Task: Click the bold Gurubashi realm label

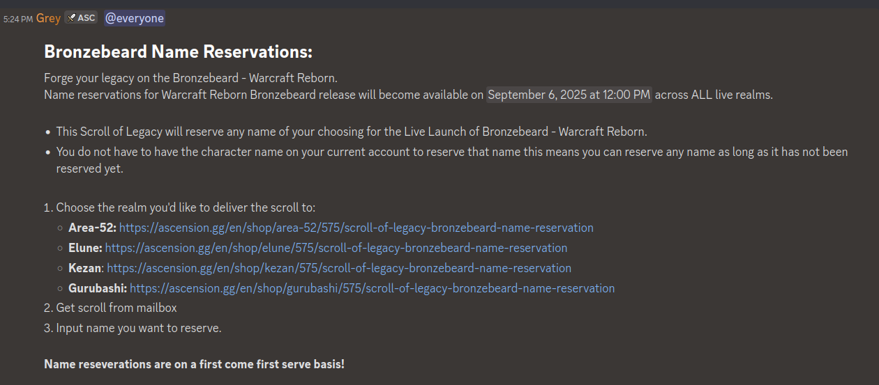Action: point(98,288)
